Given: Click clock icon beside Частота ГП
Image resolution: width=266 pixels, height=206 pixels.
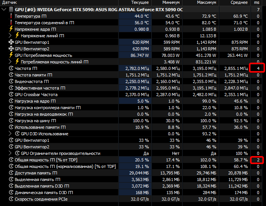Looking at the screenshot, I should click(11, 68).
